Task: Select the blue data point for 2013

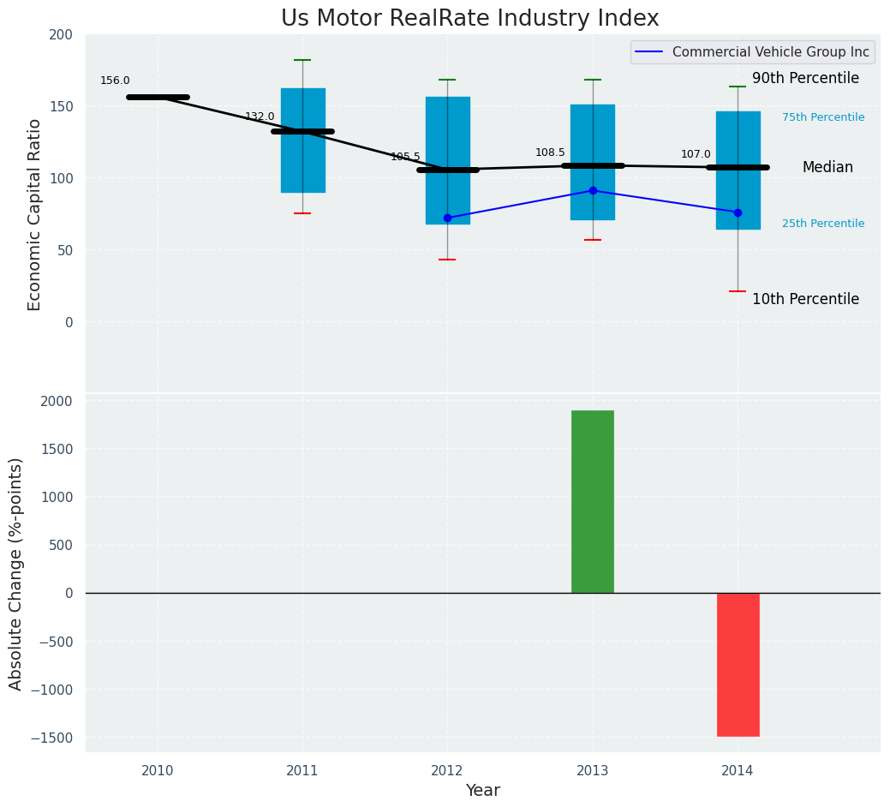Action: (593, 190)
